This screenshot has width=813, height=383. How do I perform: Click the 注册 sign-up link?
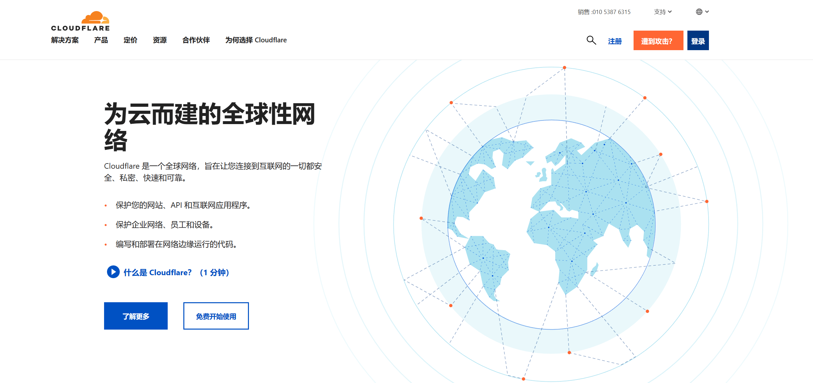(x=614, y=41)
